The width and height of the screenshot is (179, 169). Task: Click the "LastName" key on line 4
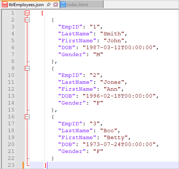[75, 34]
